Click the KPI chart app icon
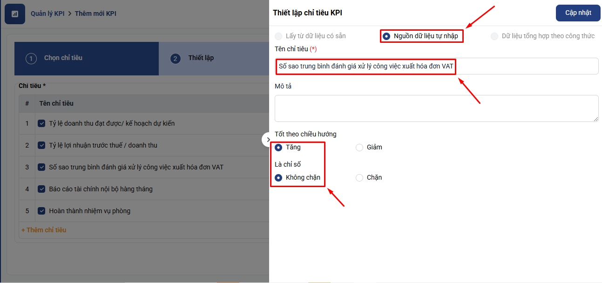The height and width of the screenshot is (283, 602). [14, 14]
